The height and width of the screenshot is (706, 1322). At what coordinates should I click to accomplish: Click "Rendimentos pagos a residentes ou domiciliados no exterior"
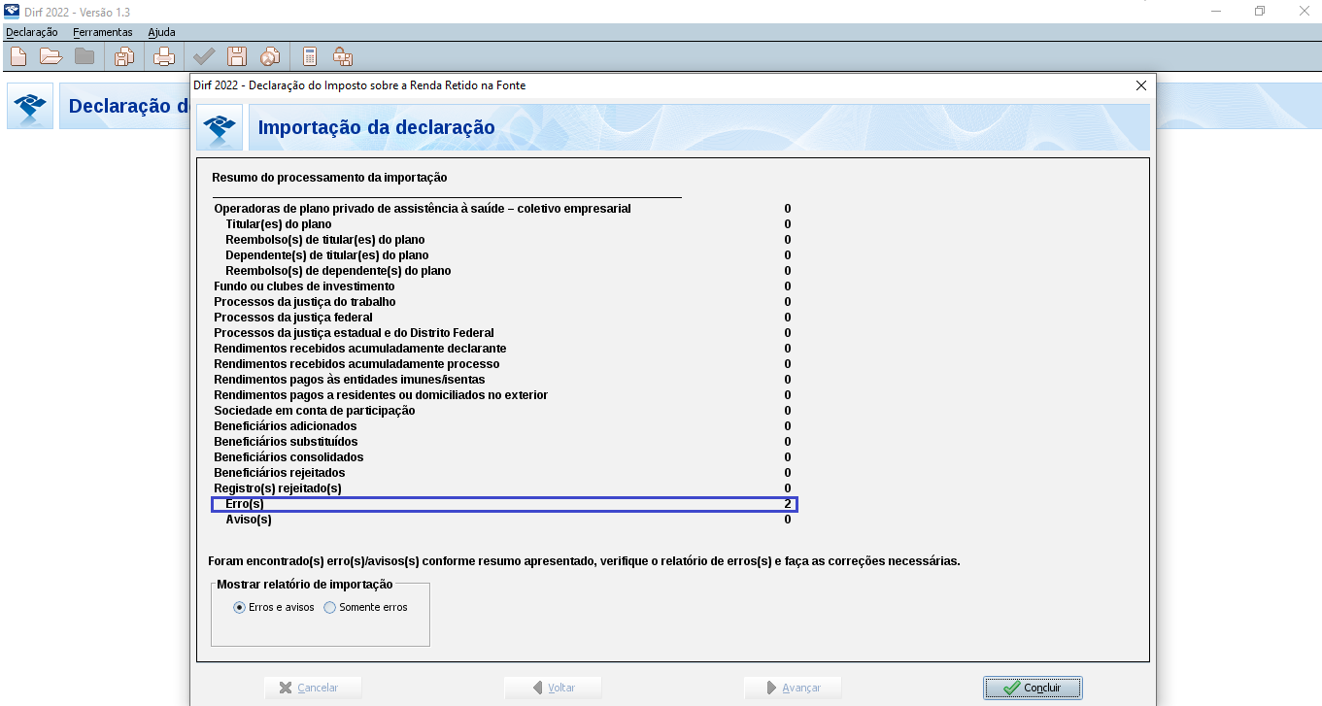pos(381,395)
